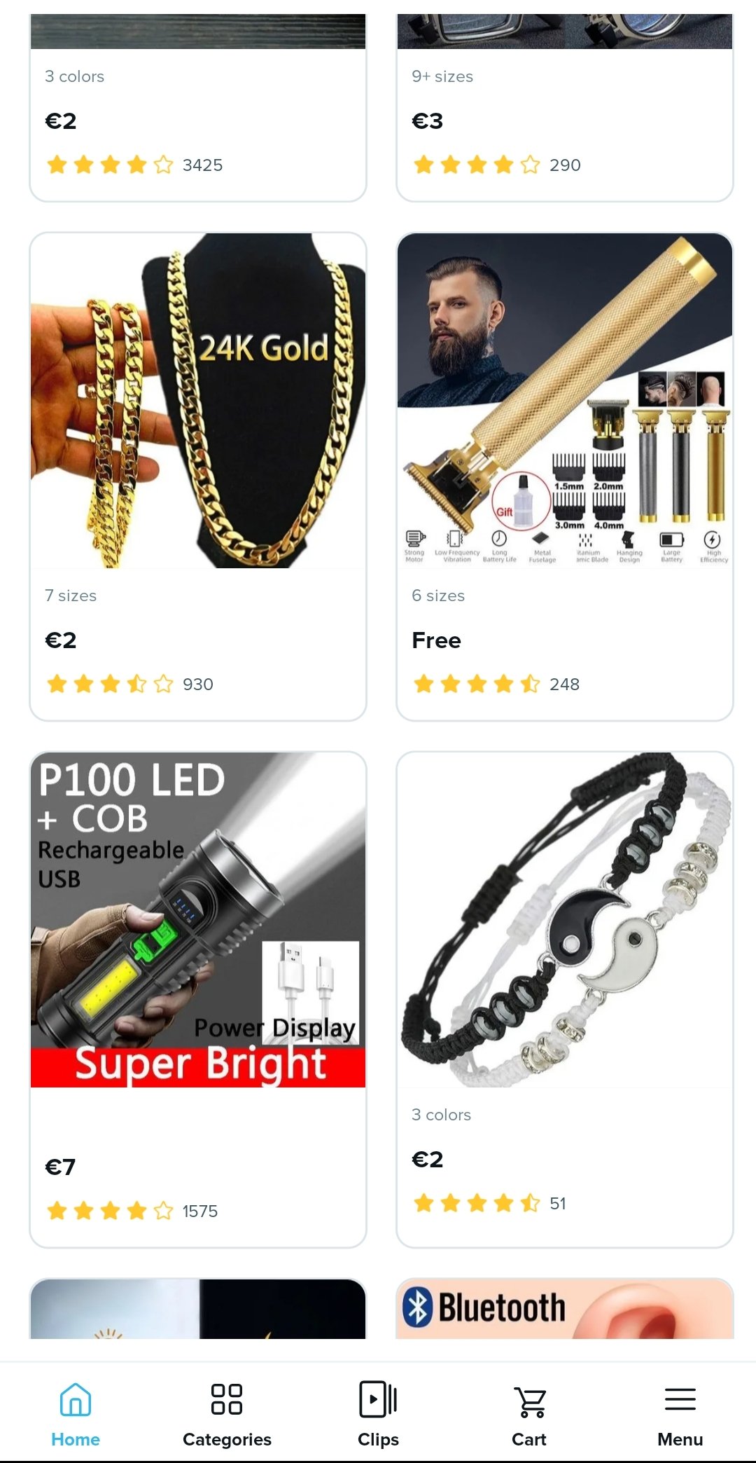Open the P100 LED flashlight image
The width and height of the screenshot is (756, 1463).
click(x=198, y=920)
